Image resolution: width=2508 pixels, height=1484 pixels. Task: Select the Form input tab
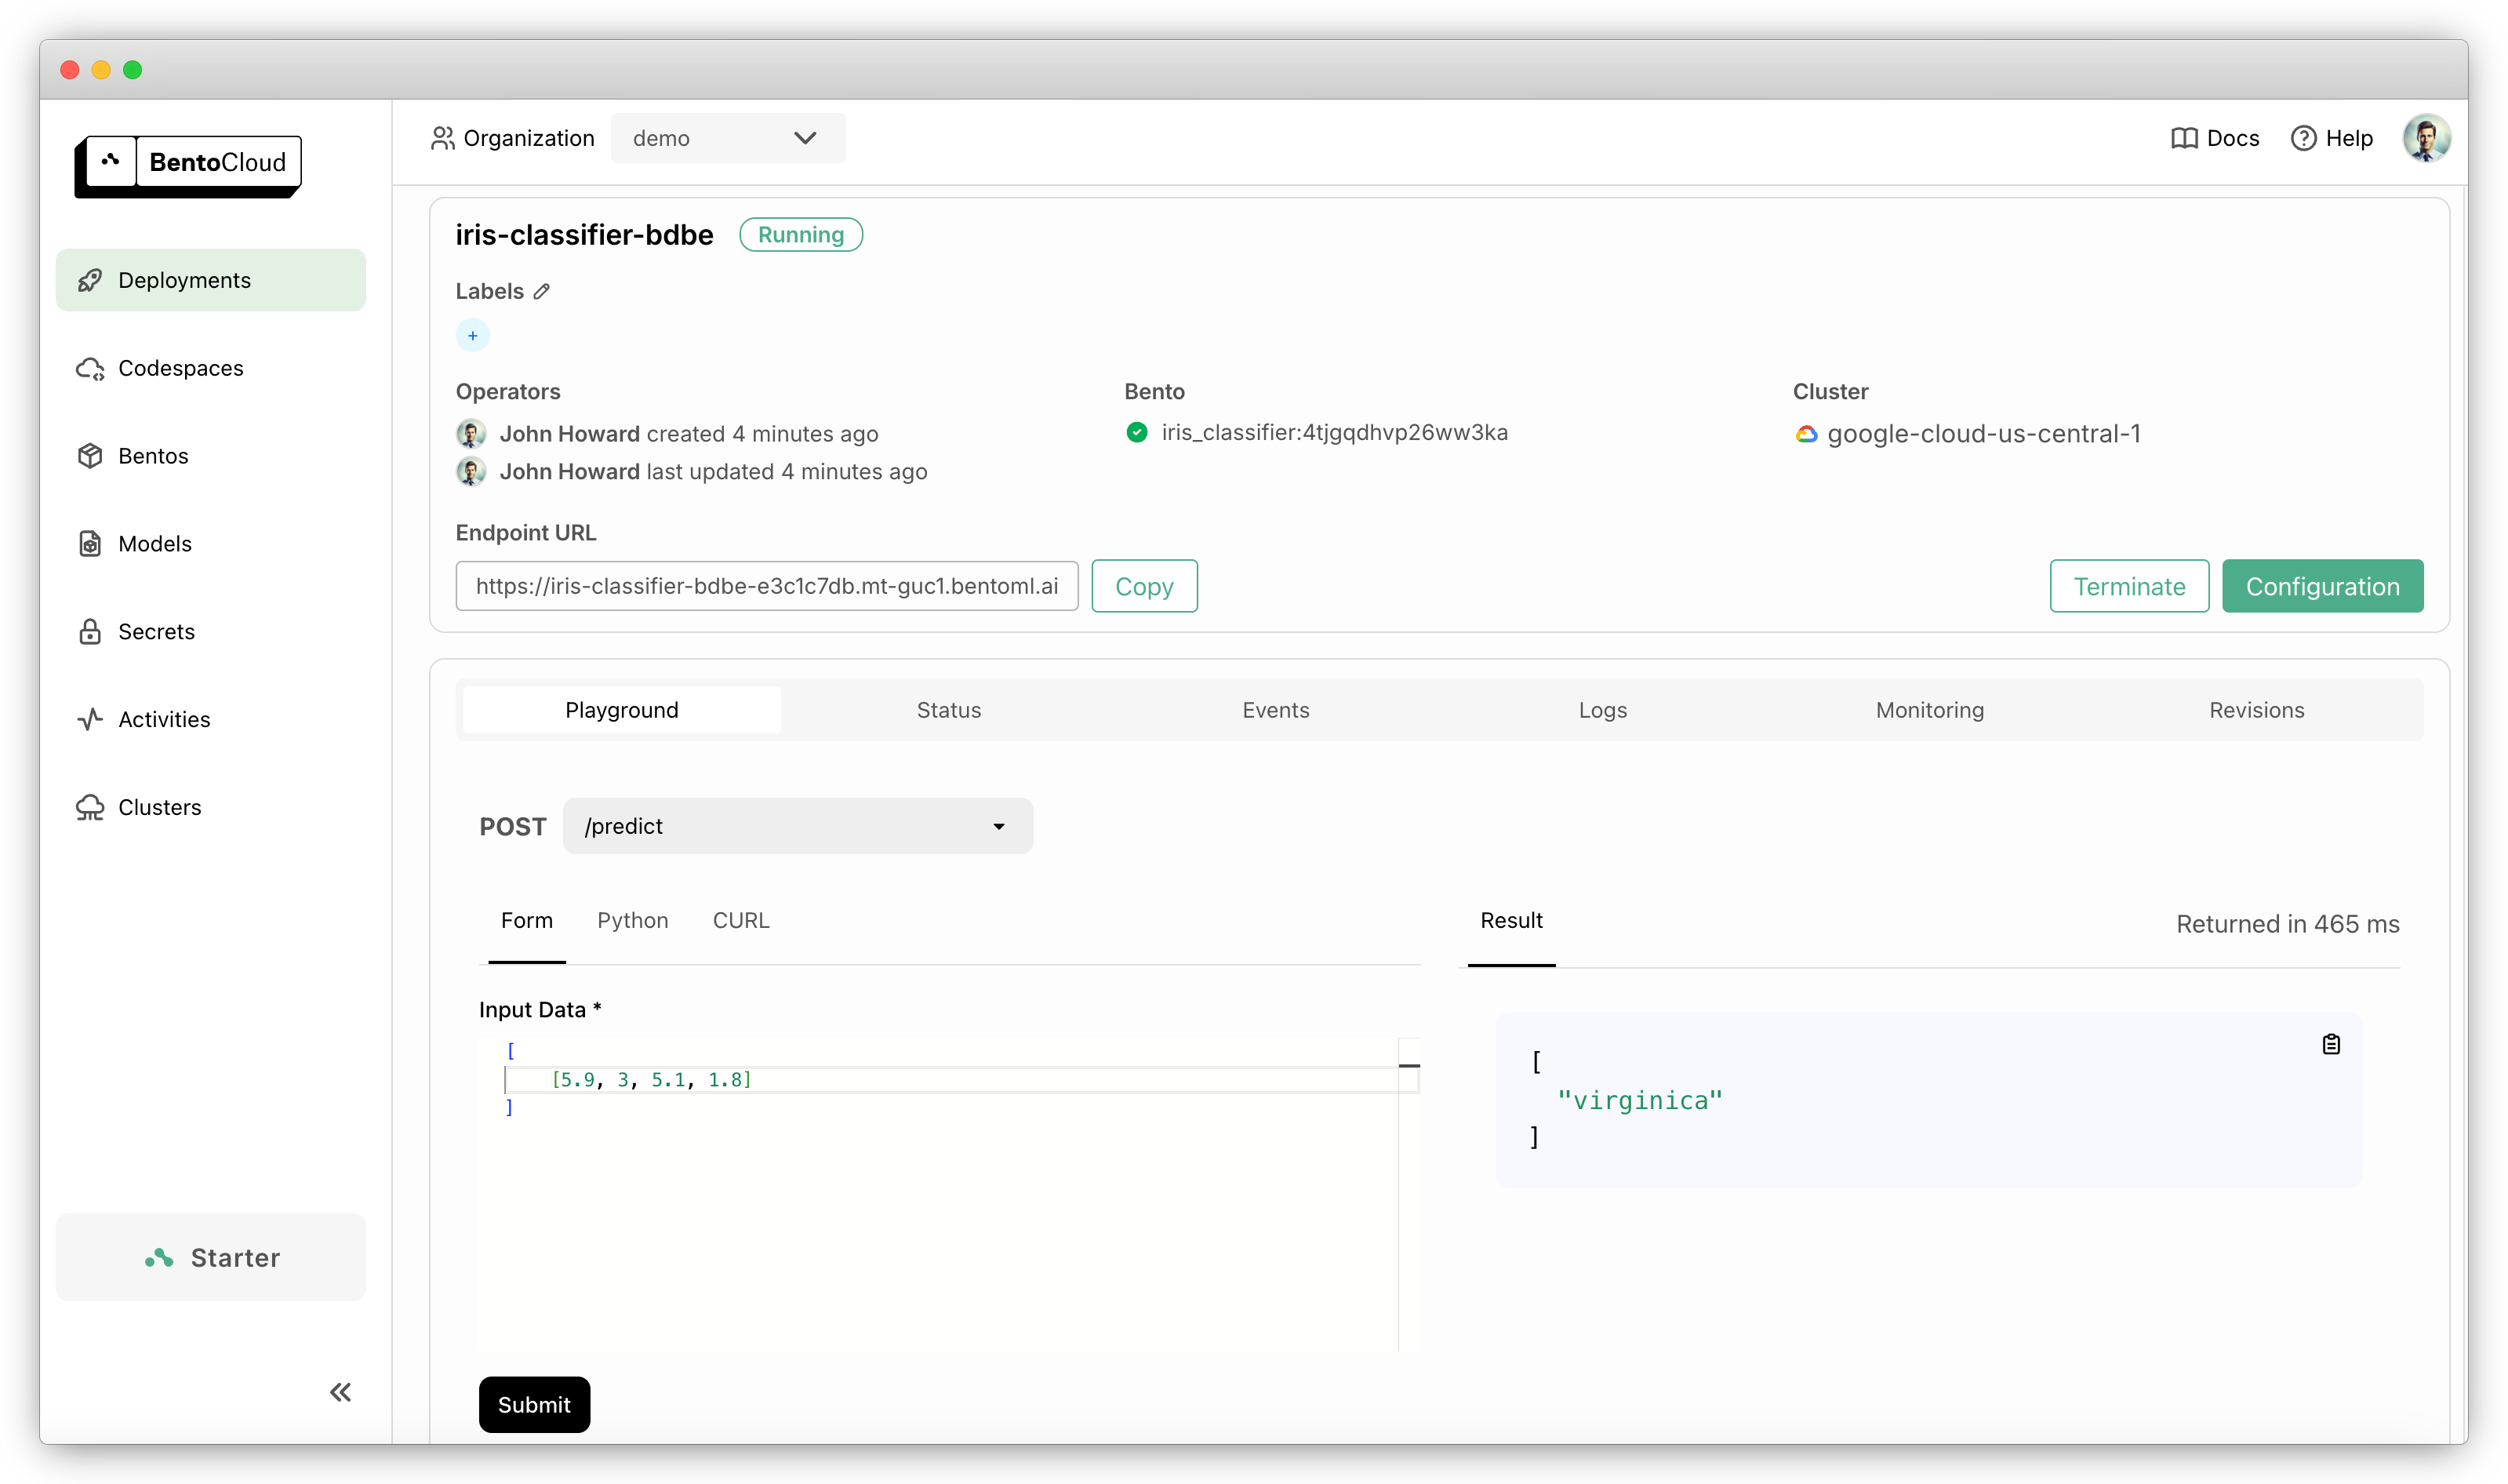tap(527, 921)
